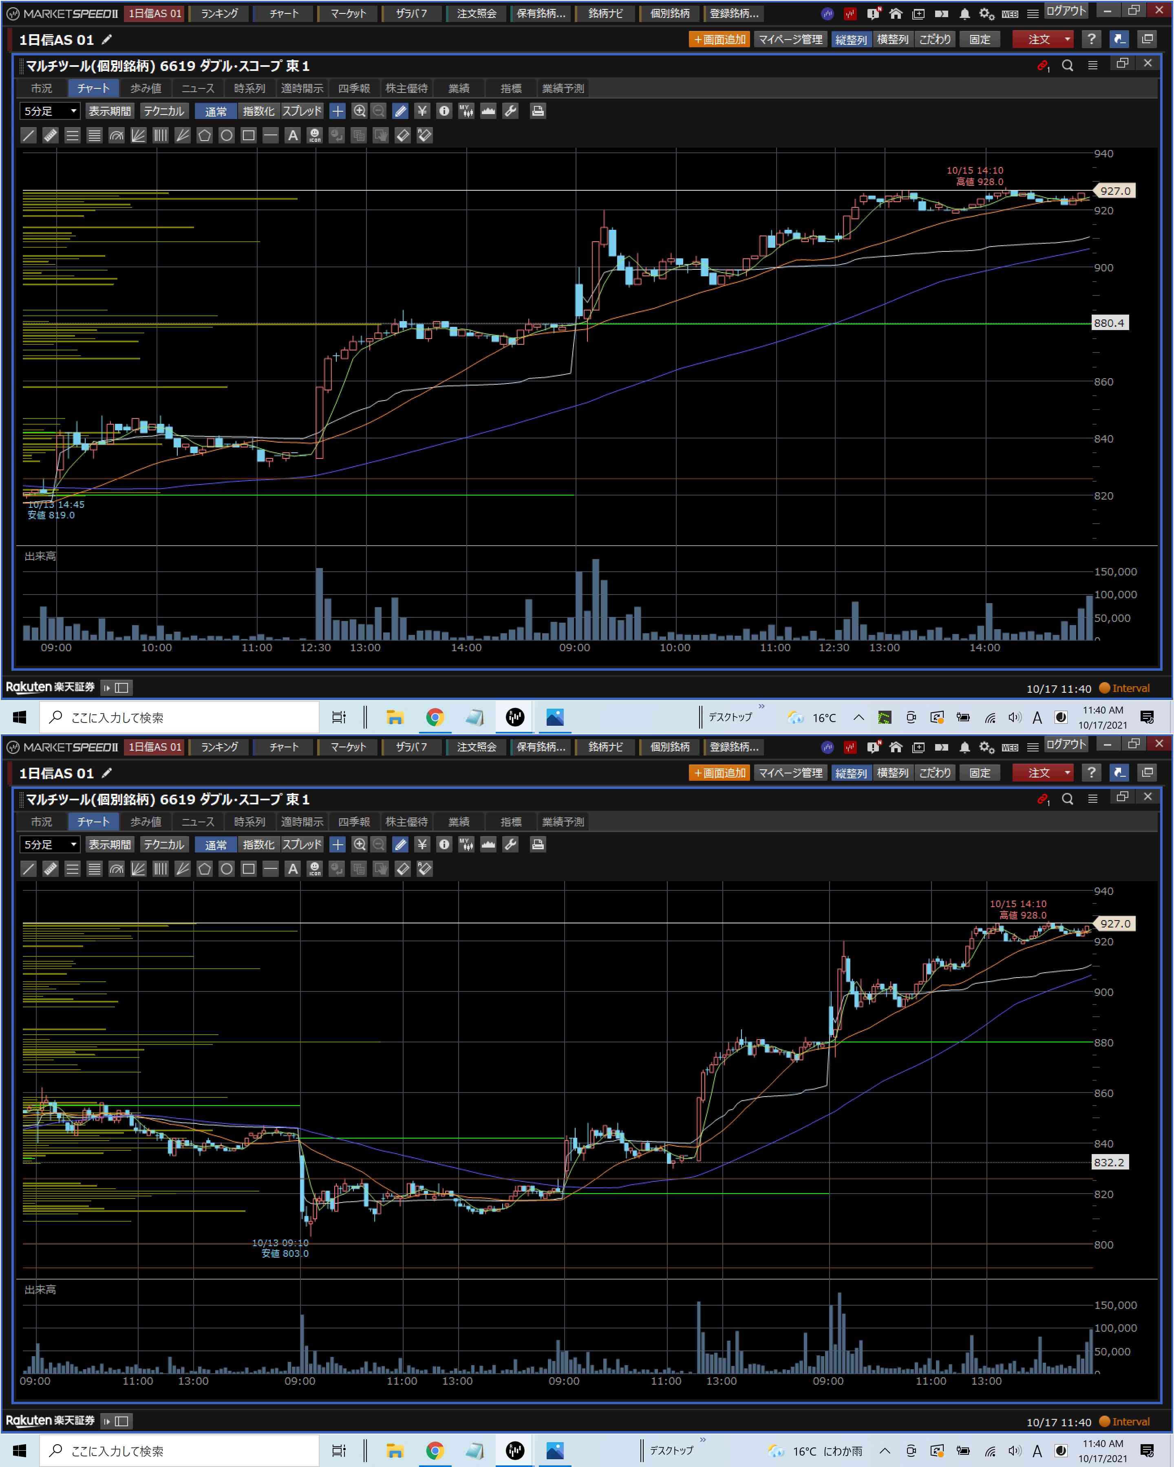Image resolution: width=1174 pixels, height=1467 pixels.
Task: Toggle 指数化 mode in lower chart toolbar
Action: point(258,844)
